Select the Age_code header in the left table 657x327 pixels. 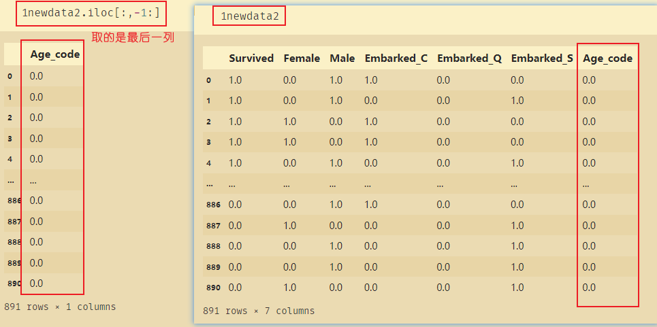tap(54, 54)
